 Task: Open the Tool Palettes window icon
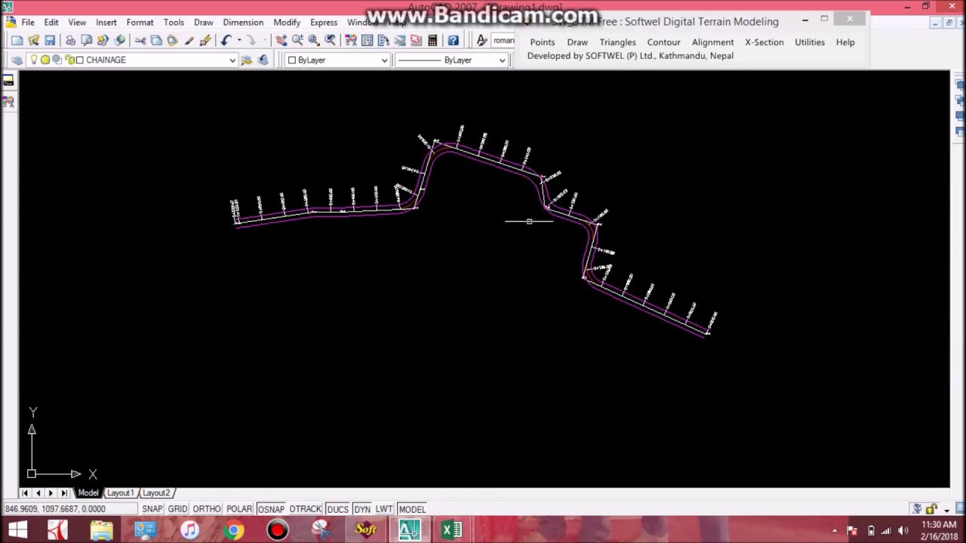tap(383, 40)
